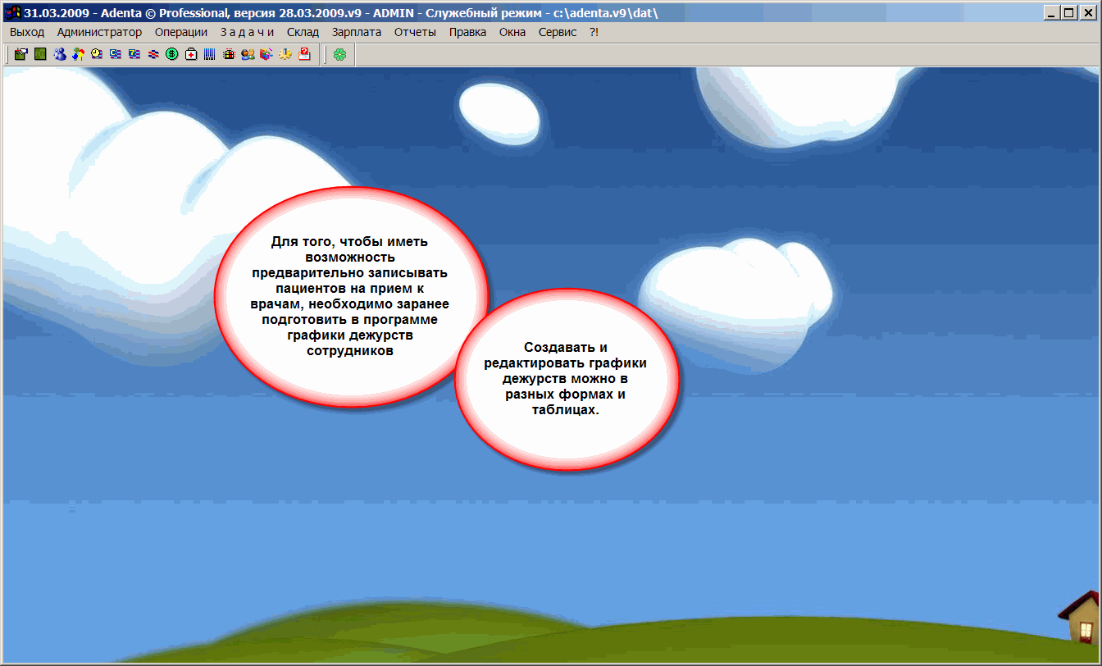Image resolution: width=1102 pixels, height=666 pixels.
Task: Click the colorful balloons toolbar icon
Action: point(78,54)
